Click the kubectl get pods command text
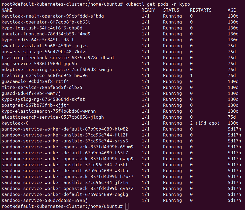The height and width of the screenshot is (210, 245). [x=157, y=4]
